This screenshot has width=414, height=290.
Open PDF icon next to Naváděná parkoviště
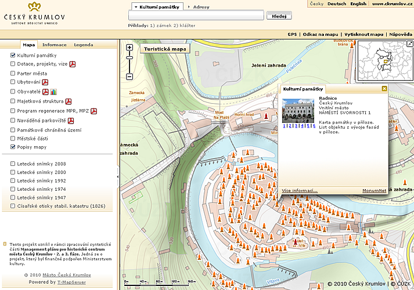tap(70, 121)
